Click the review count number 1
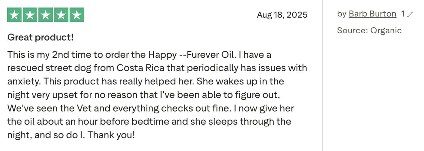Viewport: 424px width, 151px height. point(403,14)
